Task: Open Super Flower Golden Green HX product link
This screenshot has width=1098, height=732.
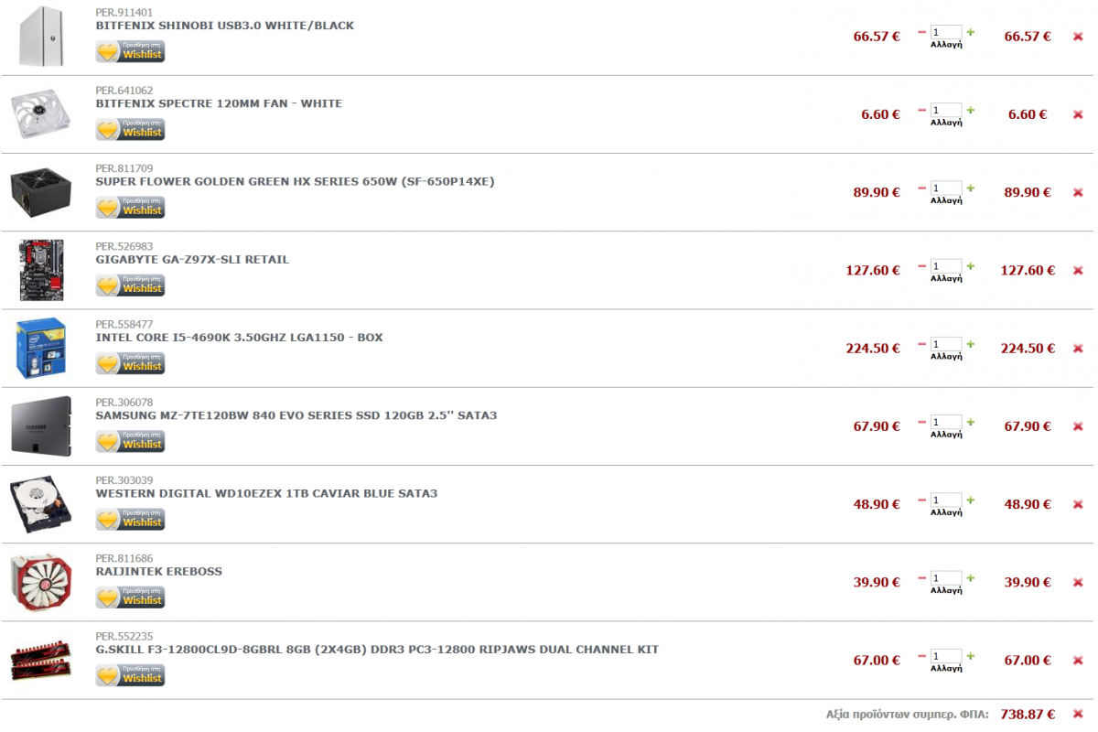Action: 295,181
